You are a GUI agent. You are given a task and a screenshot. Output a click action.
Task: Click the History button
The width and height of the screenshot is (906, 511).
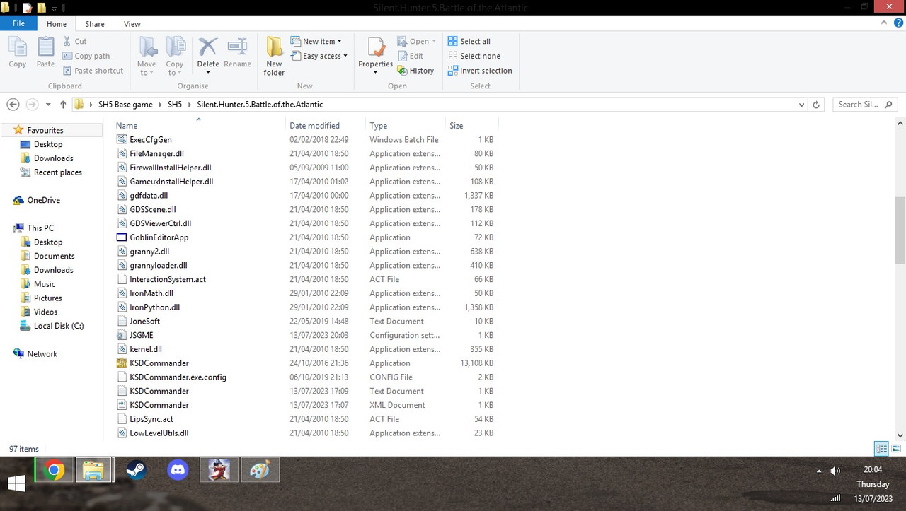tap(415, 71)
